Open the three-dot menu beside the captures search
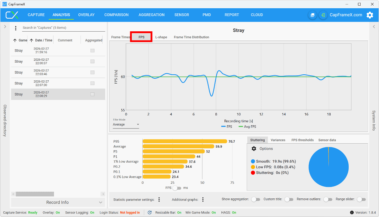This screenshot has width=379, height=217. click(x=16, y=28)
